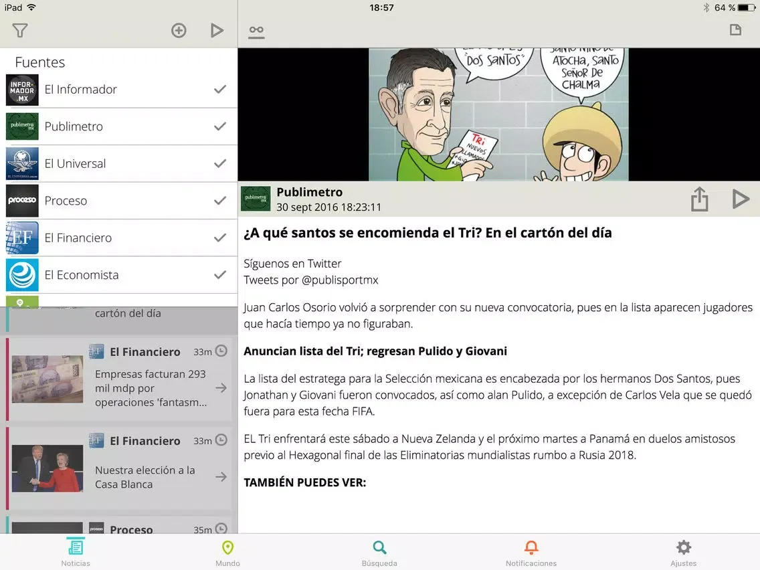Play the Publimetro article audio
Image resolution: width=760 pixels, height=570 pixels.
point(740,199)
